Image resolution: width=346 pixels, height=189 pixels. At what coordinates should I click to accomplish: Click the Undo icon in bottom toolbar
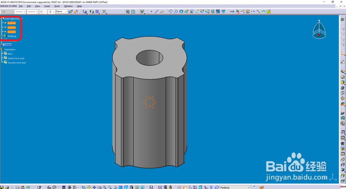(x=28, y=187)
